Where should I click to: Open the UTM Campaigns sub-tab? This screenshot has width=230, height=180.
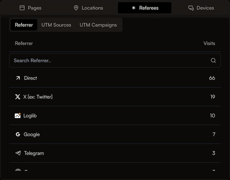tap(98, 25)
